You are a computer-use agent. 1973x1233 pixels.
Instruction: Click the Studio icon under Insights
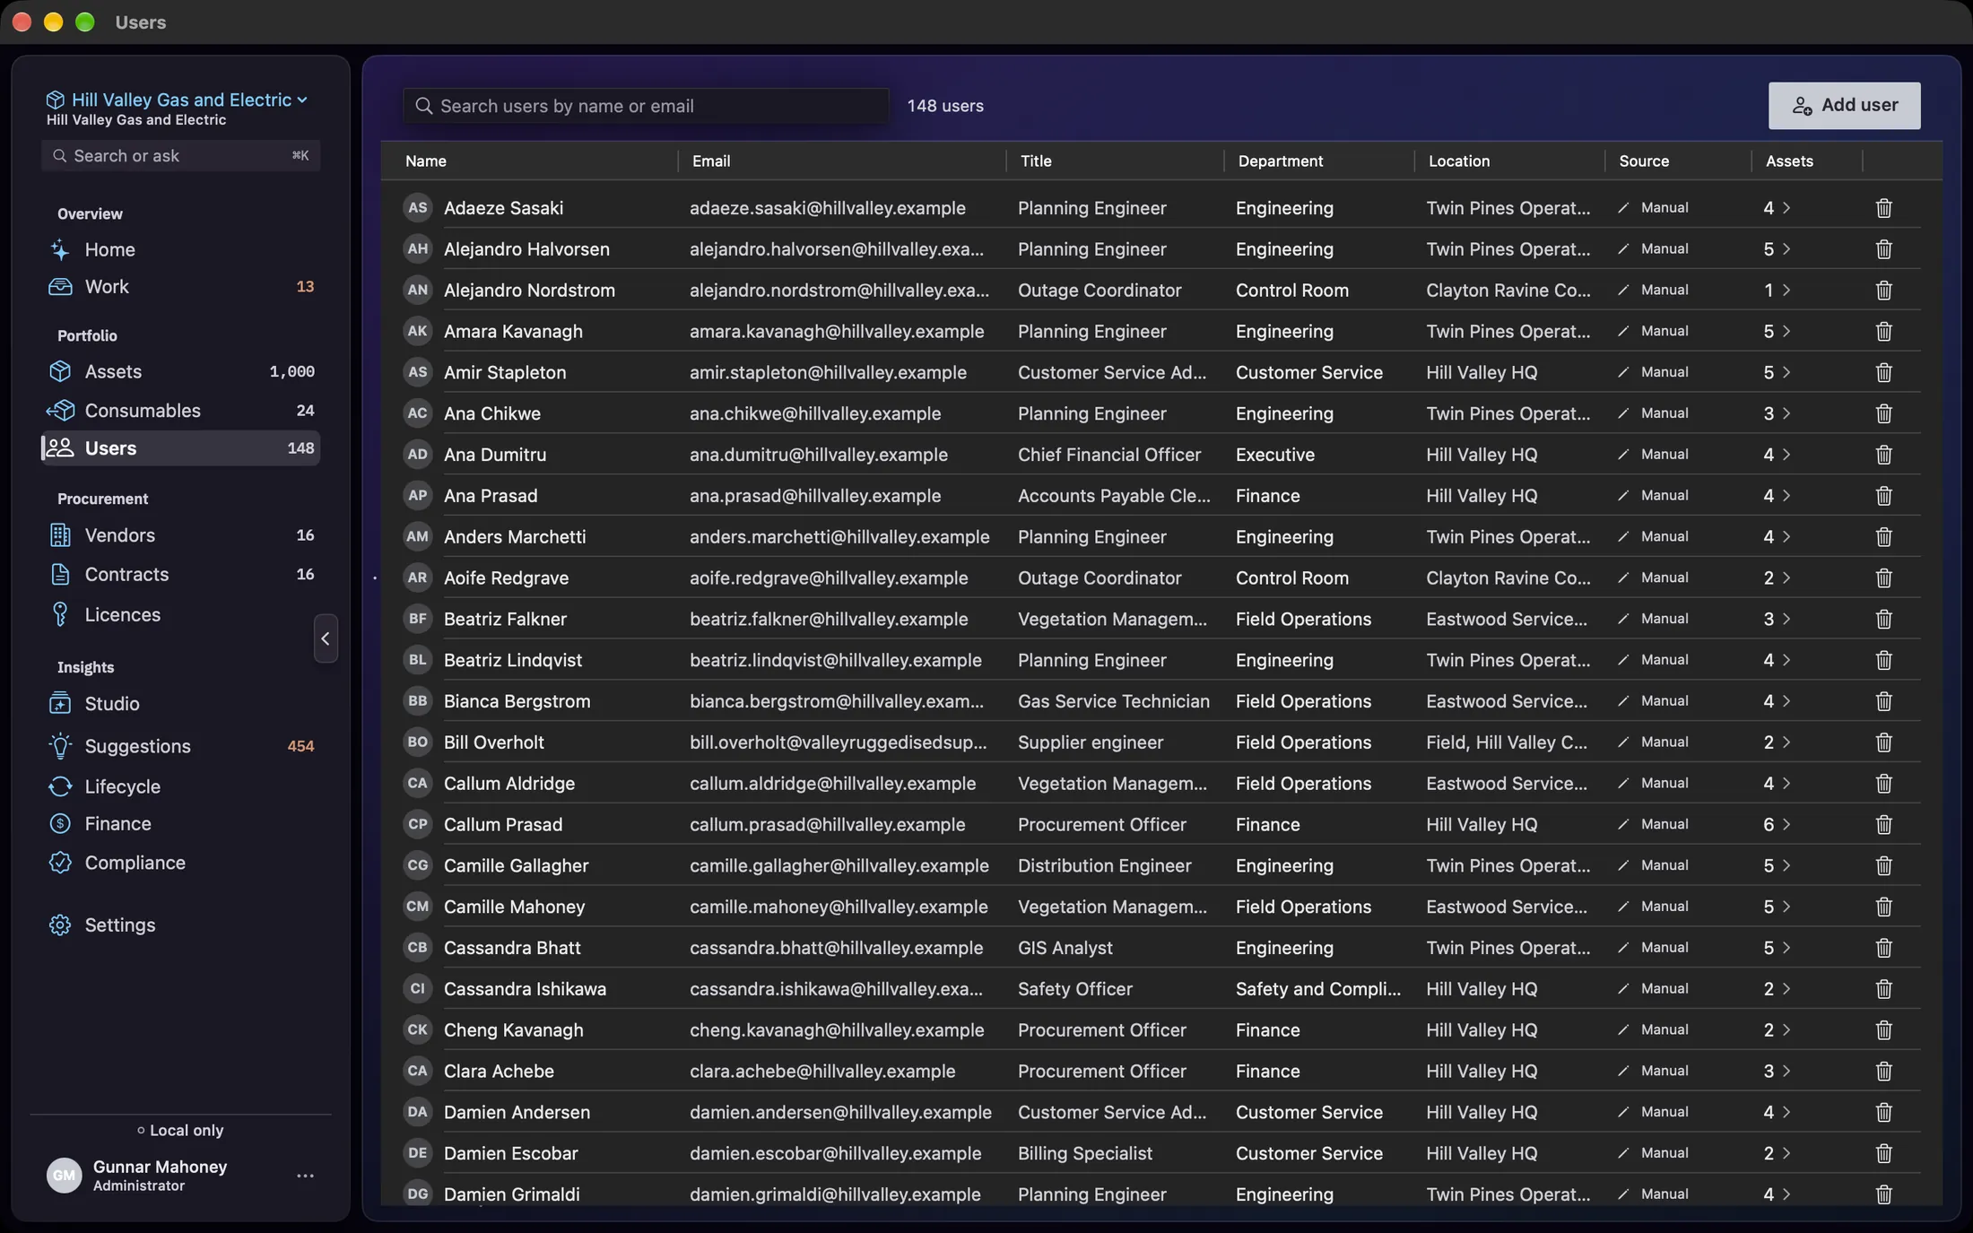(x=60, y=704)
